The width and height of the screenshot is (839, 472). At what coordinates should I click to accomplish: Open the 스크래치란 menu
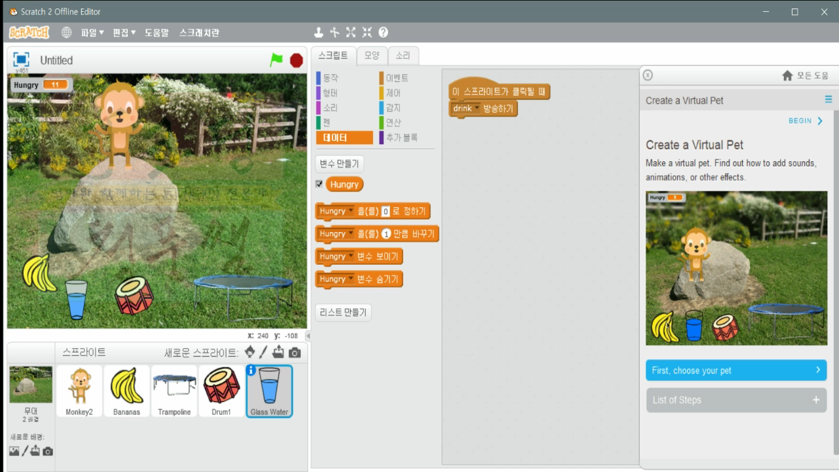coord(199,32)
